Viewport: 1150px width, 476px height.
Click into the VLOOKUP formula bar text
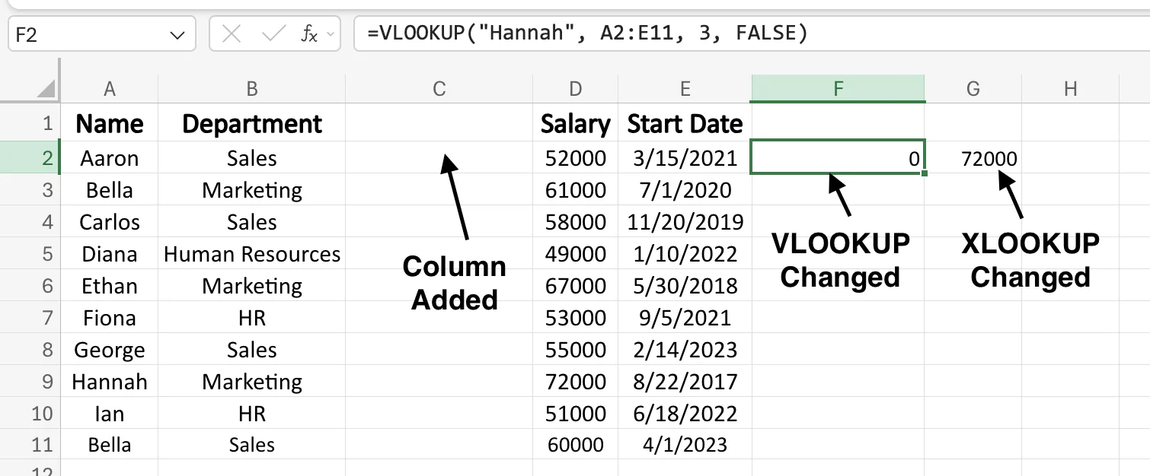click(586, 33)
